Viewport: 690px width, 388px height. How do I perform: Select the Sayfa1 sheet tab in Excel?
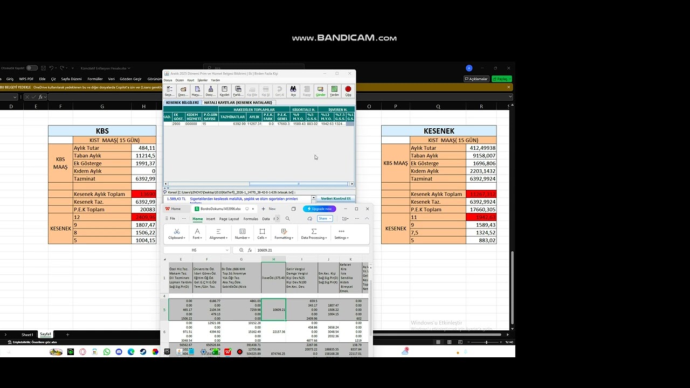pyautogui.click(x=46, y=335)
